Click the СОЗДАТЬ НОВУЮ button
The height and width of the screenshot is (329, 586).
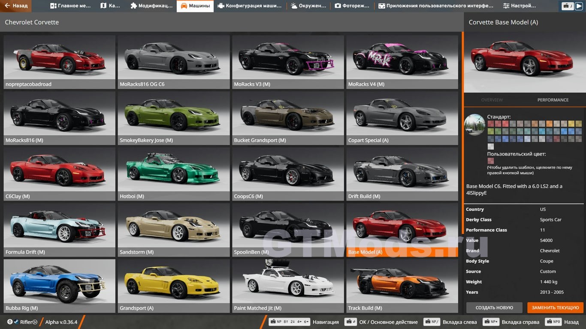494,308
